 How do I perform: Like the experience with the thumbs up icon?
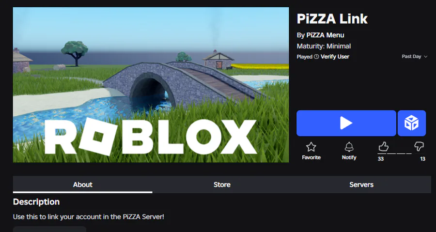coord(383,146)
